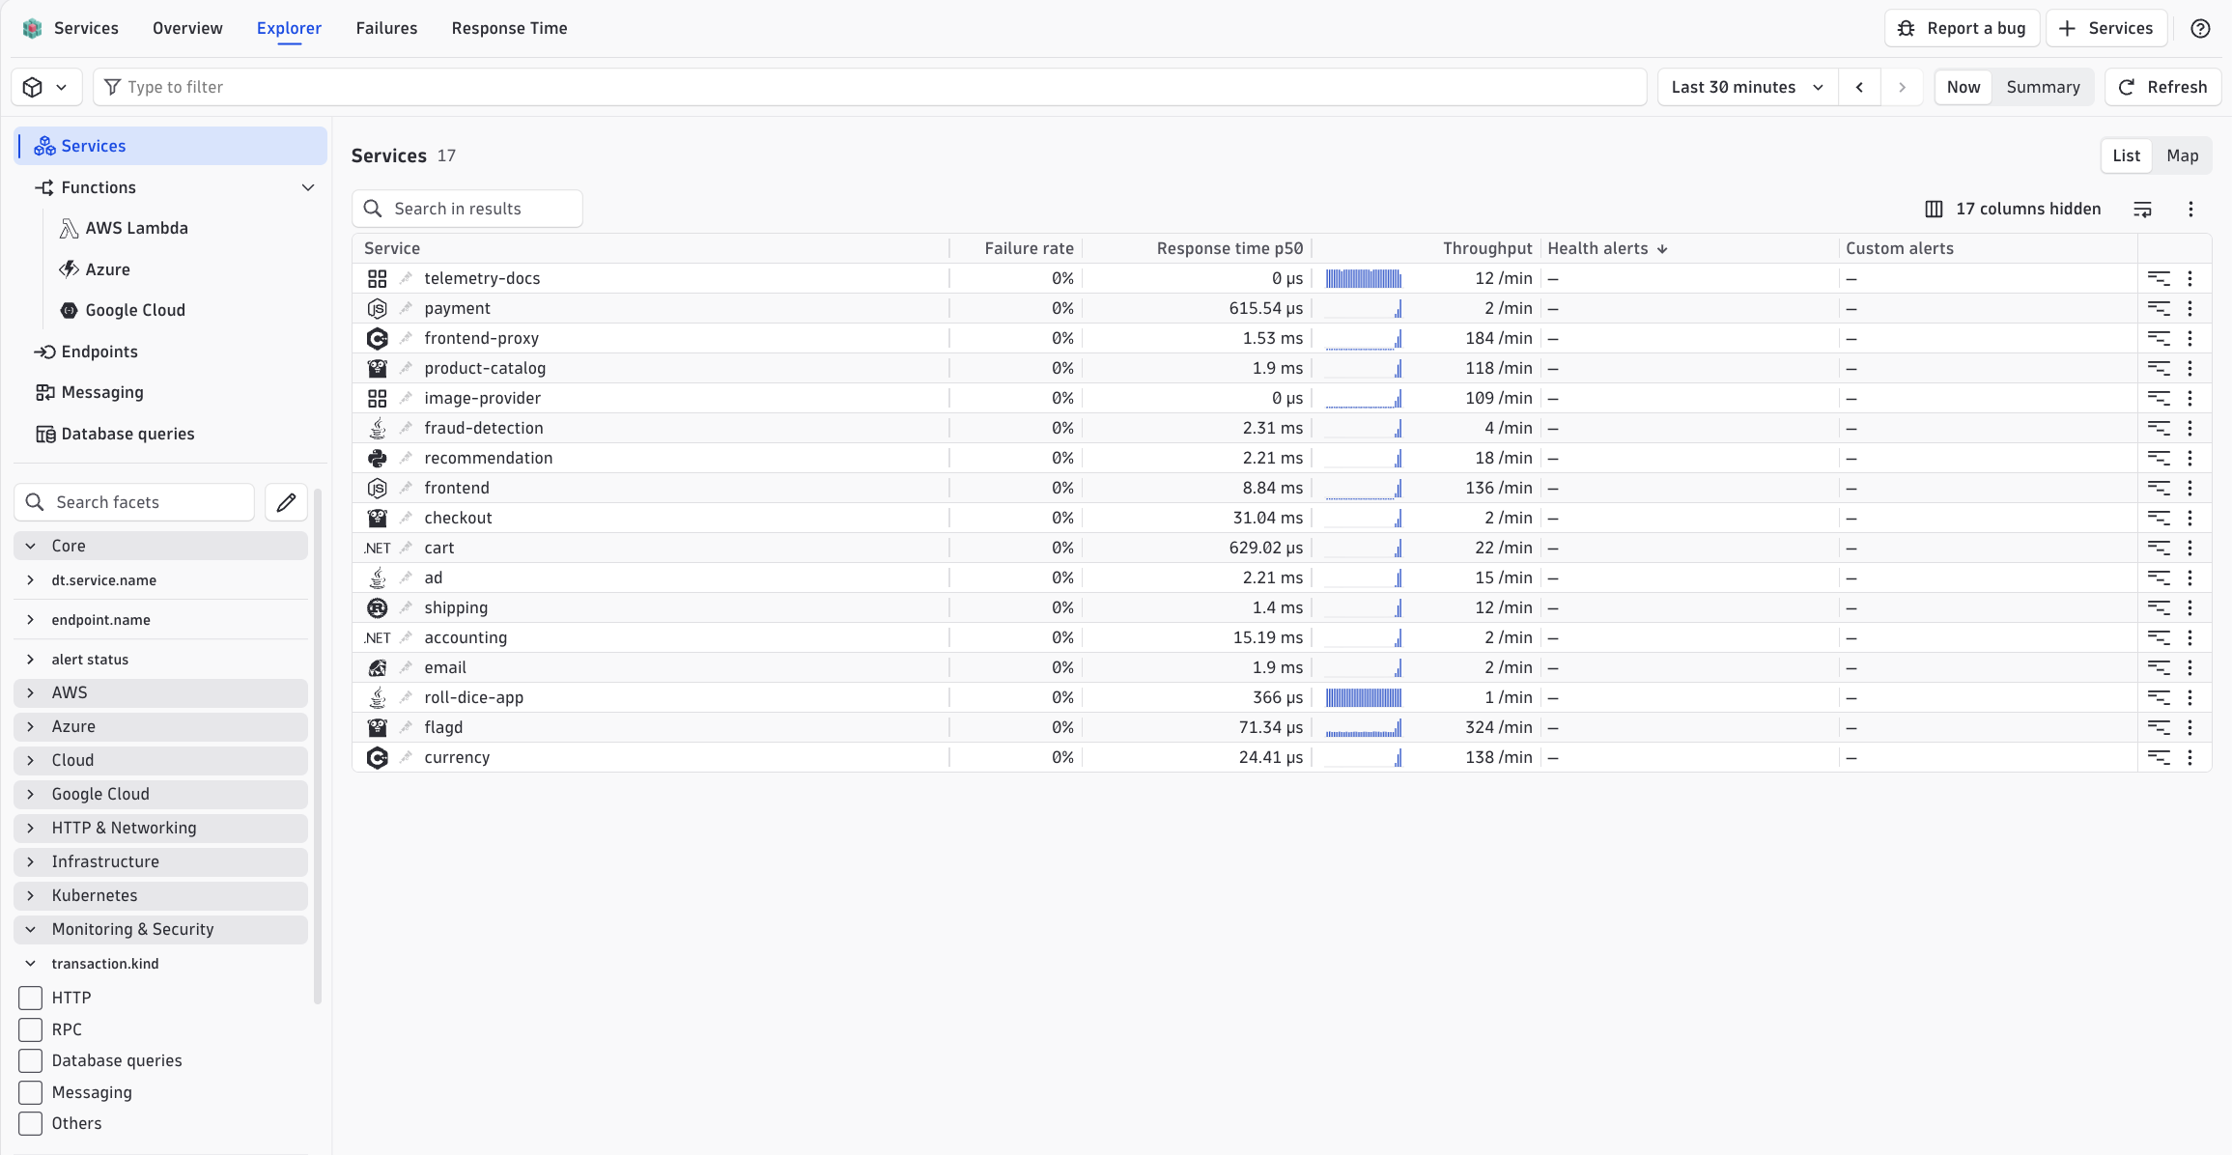Click the row wrap settings icon above table
2232x1155 pixels.
tap(2142, 209)
